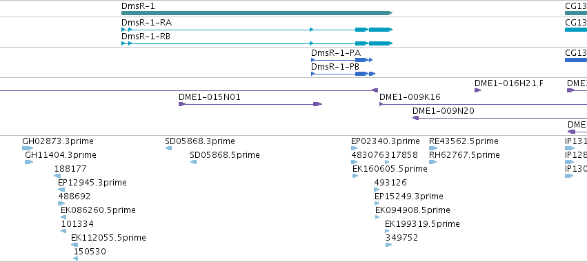Click the GH11404.3prime EST marker
Viewport: 587px width, 262px height.
[29, 162]
